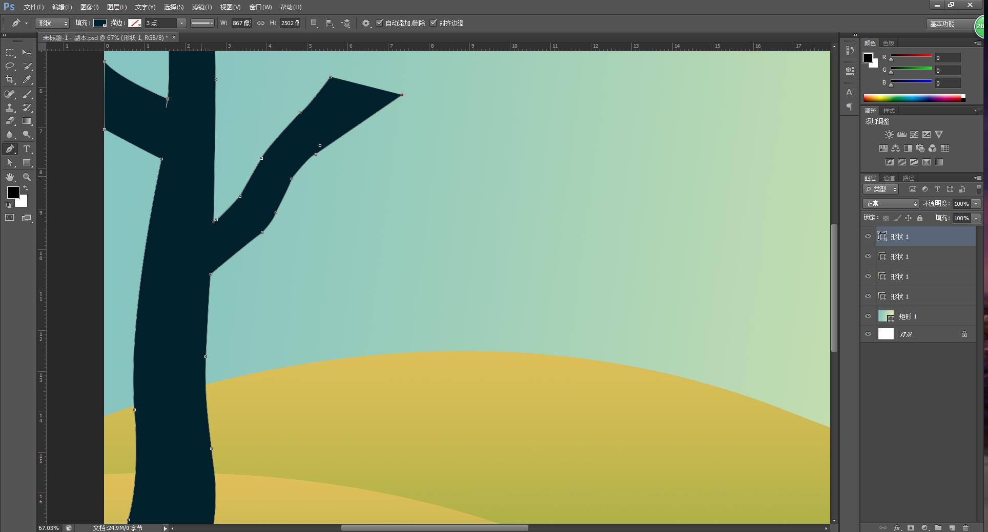Pick the Crop tool
988x532 pixels.
click(x=10, y=79)
